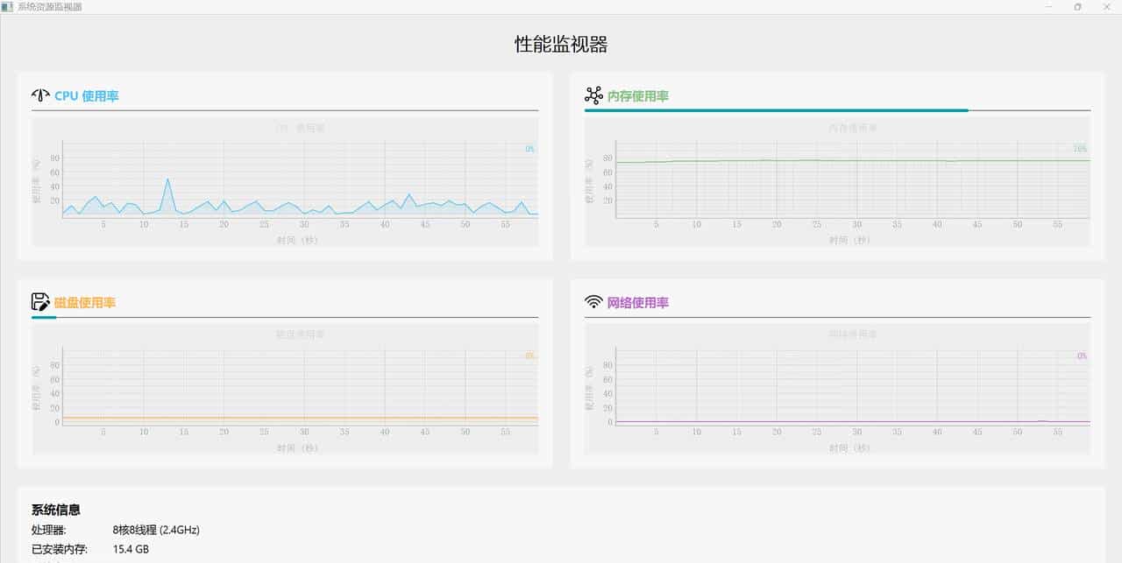Click the CPU gauge icon

pos(41,95)
